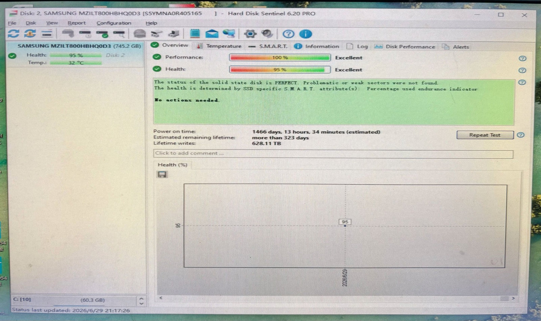The image size is (541, 321).
Task: Click the blue envelope e-mail icon
Action: click(x=212, y=34)
